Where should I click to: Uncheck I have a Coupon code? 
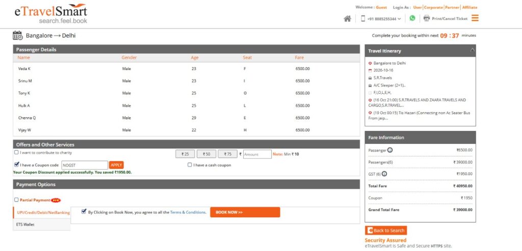click(x=16, y=165)
